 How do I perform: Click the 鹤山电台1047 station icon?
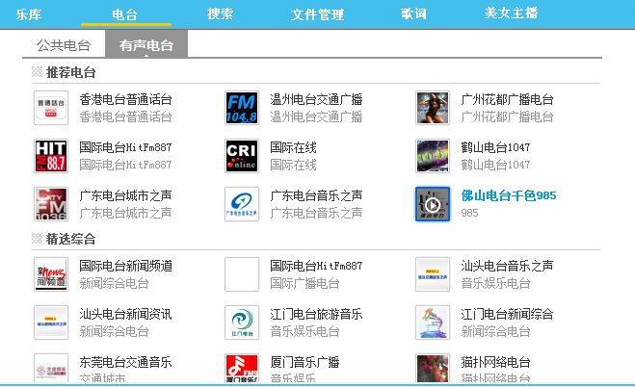point(432,156)
